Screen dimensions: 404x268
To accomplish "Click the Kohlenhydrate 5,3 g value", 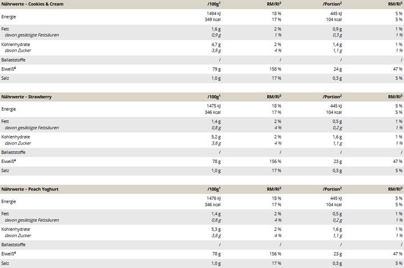I will pos(216,229).
